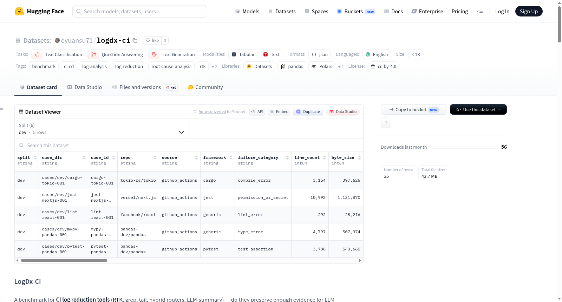Select the Text modality tag

271,54
